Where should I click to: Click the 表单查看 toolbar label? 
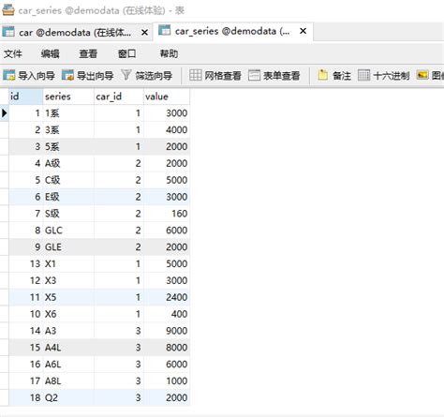[281, 76]
